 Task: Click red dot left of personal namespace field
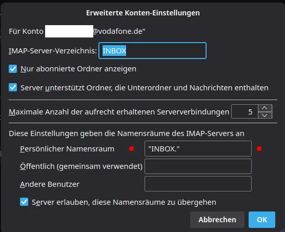tap(131, 149)
